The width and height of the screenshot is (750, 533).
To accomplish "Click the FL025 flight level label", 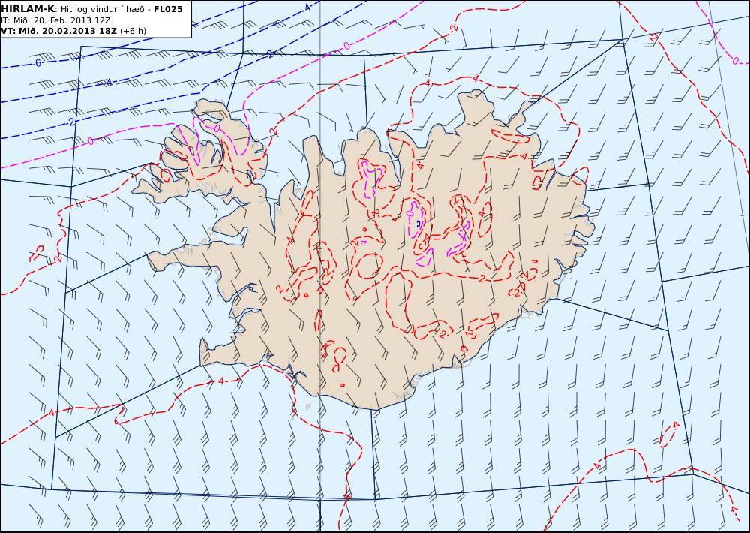I will pos(168,8).
